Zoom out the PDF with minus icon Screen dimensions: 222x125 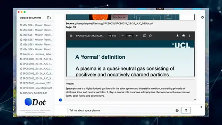point(122,36)
